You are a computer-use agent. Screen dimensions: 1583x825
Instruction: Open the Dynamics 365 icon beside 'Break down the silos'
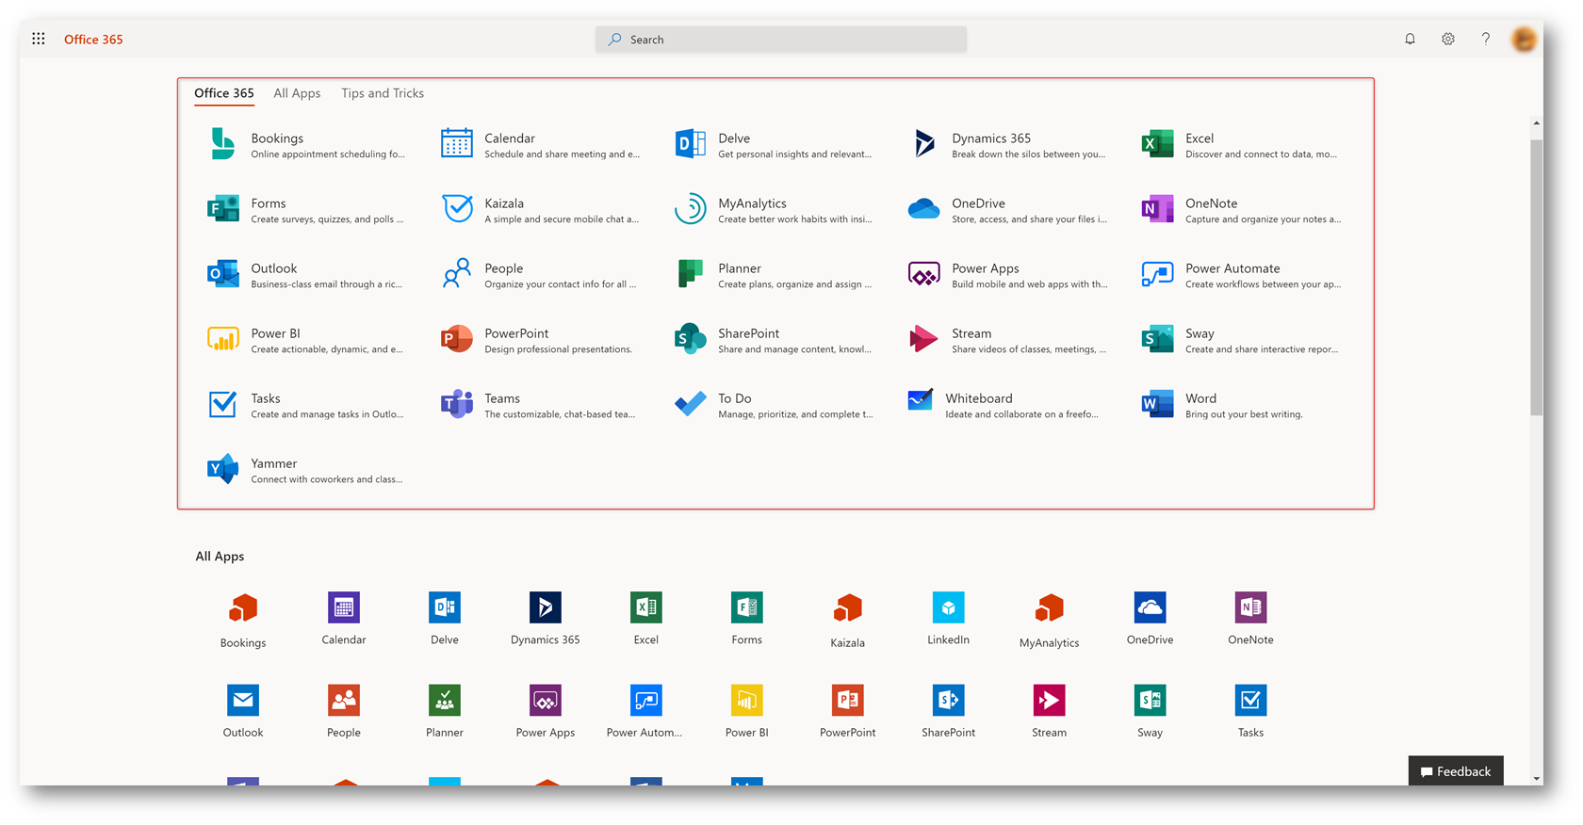coord(924,144)
